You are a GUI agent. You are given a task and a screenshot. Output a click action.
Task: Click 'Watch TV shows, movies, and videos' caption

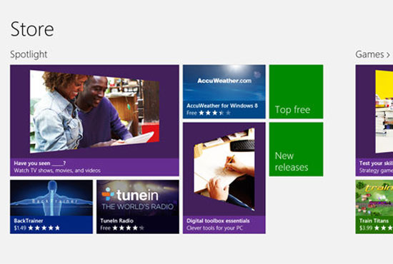(x=57, y=171)
